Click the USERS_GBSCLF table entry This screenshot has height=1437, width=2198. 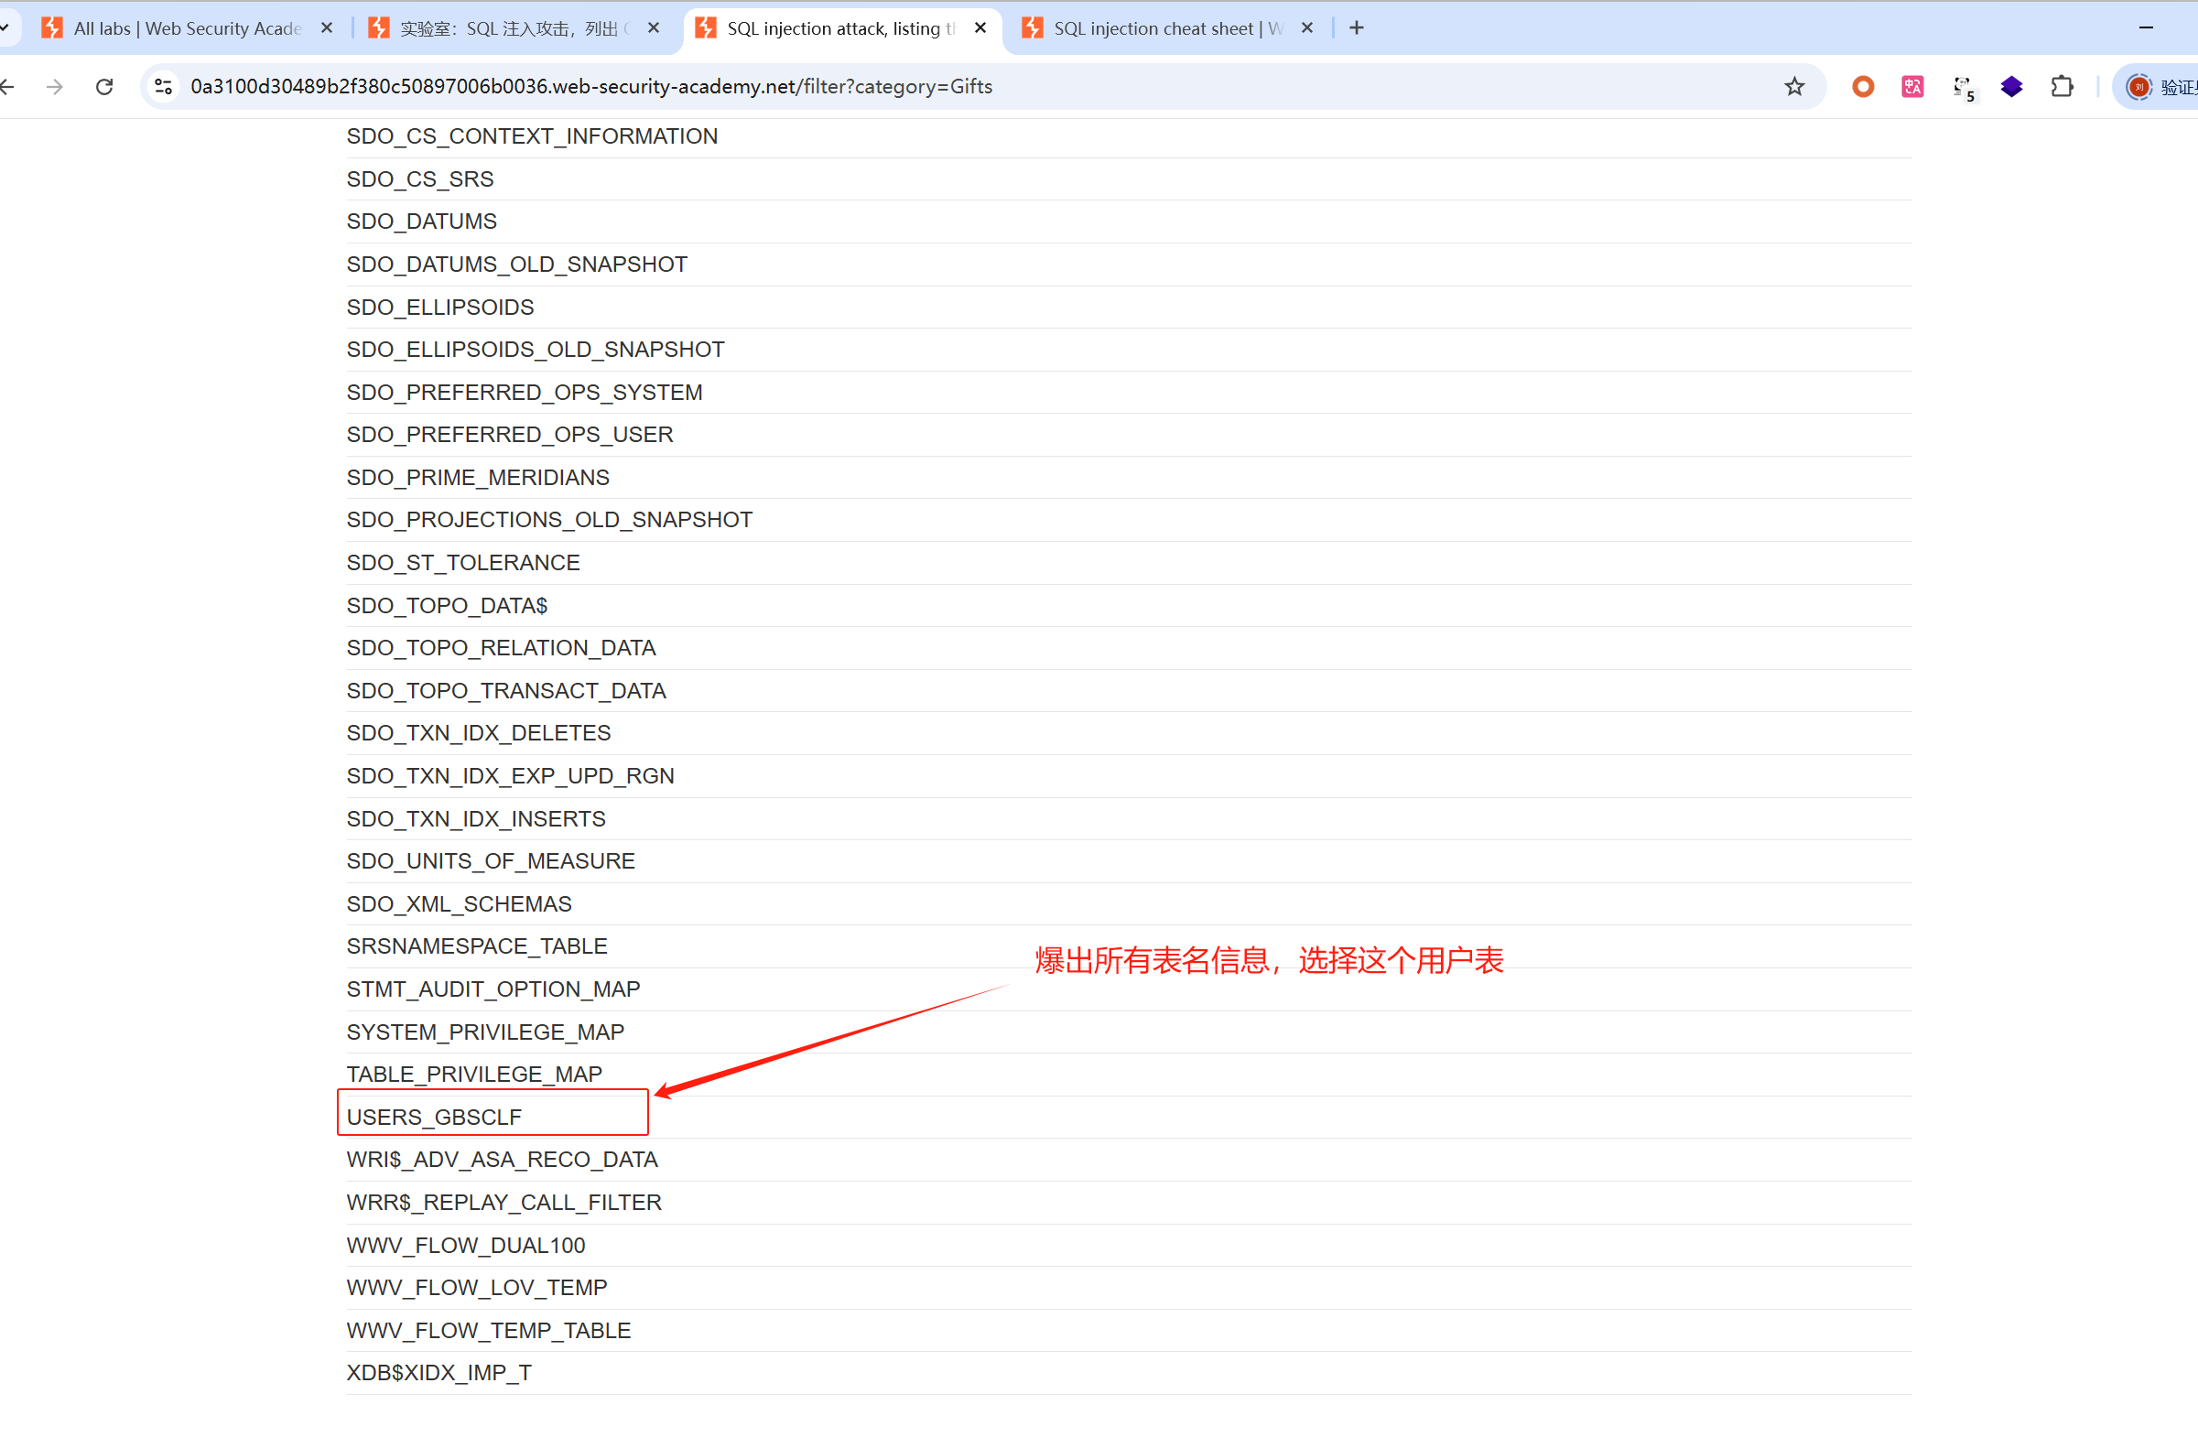tap(434, 1117)
